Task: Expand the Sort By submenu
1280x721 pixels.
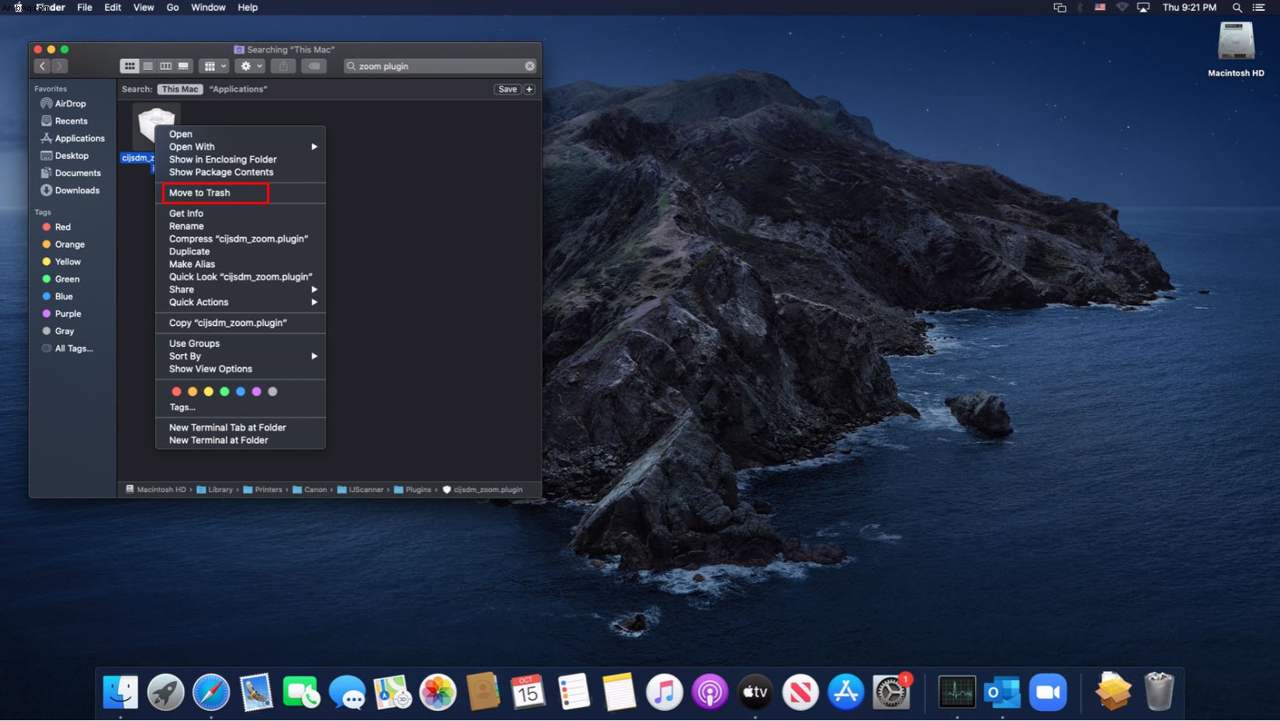Action: 241,356
